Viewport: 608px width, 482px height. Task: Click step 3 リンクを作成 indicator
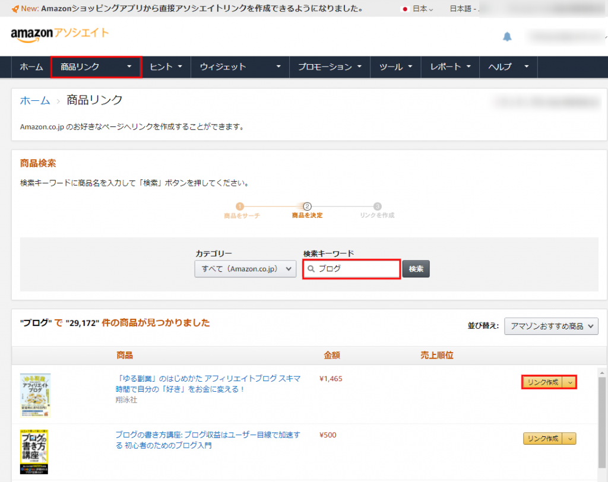click(x=377, y=211)
